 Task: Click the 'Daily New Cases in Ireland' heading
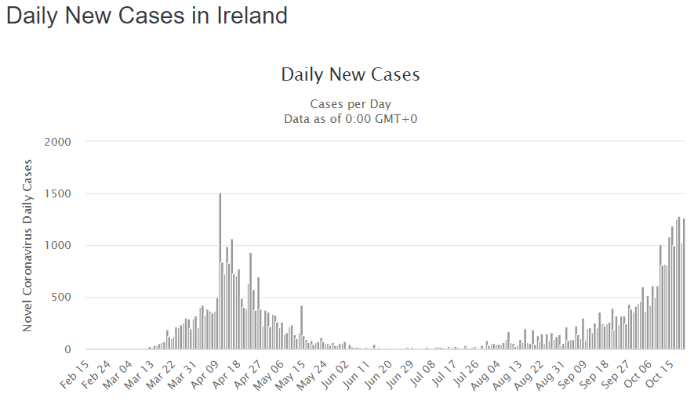147,16
